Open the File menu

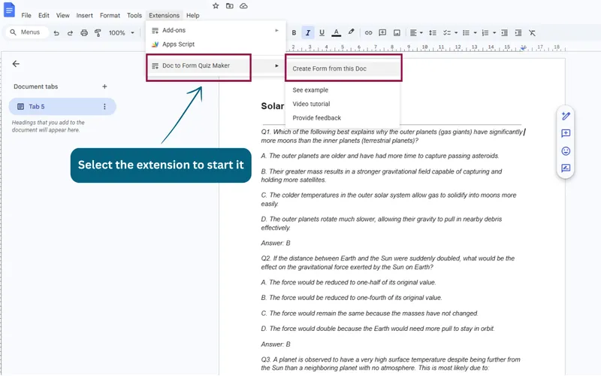click(x=26, y=15)
